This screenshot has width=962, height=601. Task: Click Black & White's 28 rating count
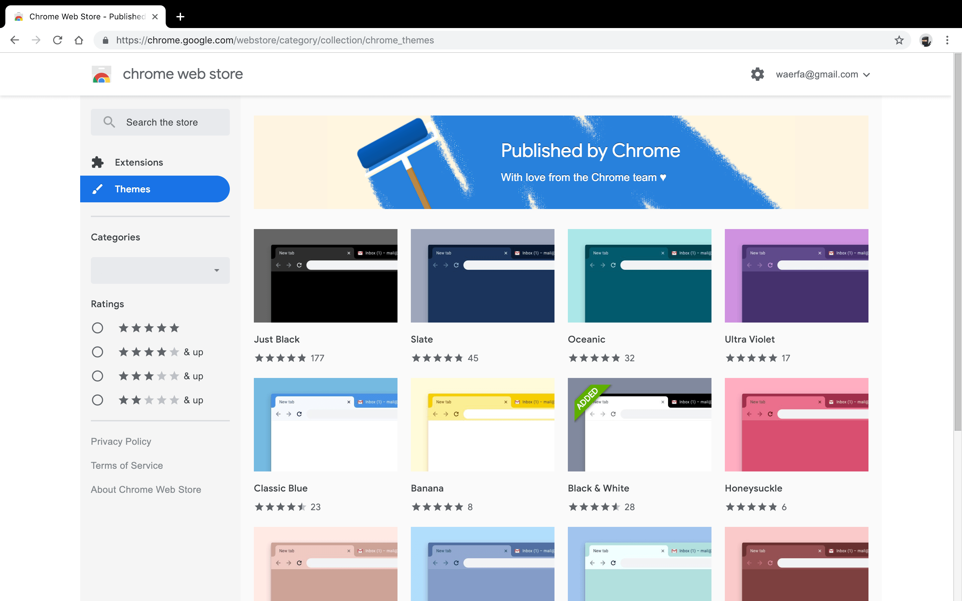[x=629, y=507]
